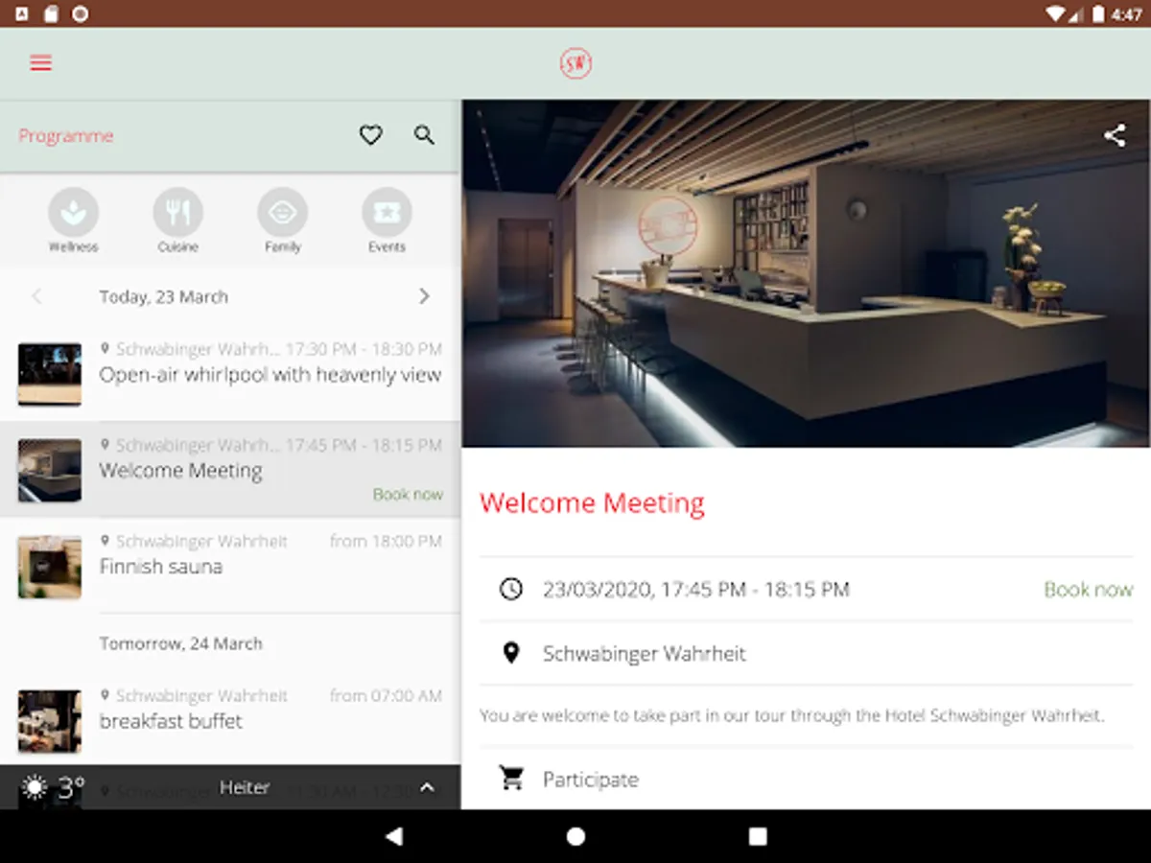Viewport: 1151px width, 863px height.
Task: Go to previous day arrow
Action: point(36,296)
